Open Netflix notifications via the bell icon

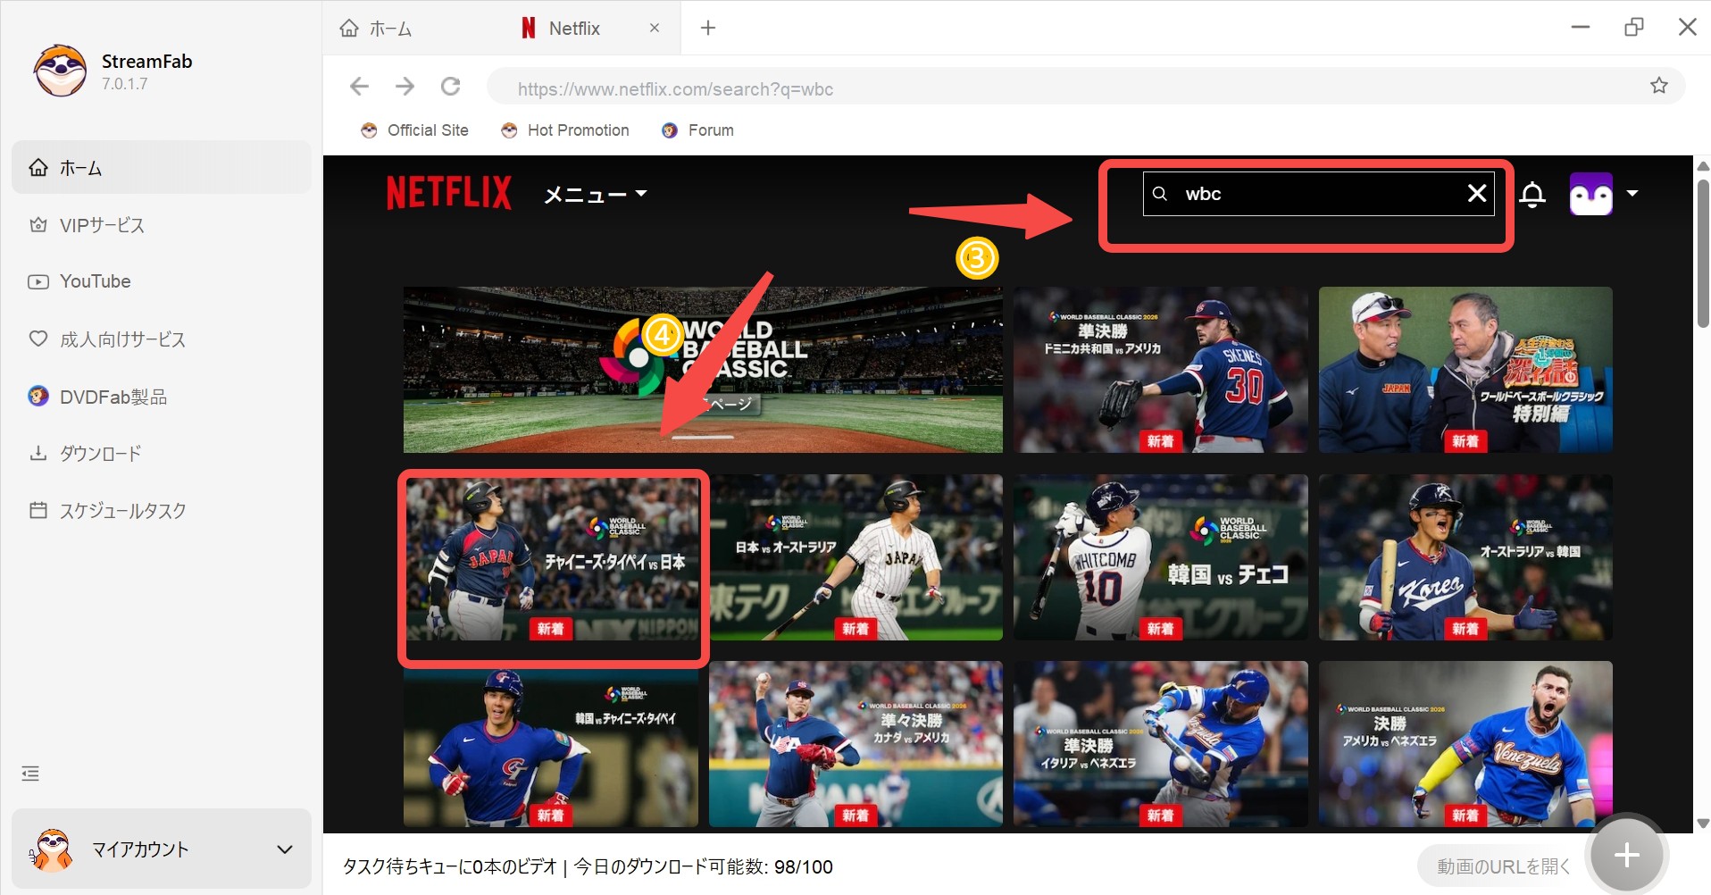pyautogui.click(x=1533, y=194)
